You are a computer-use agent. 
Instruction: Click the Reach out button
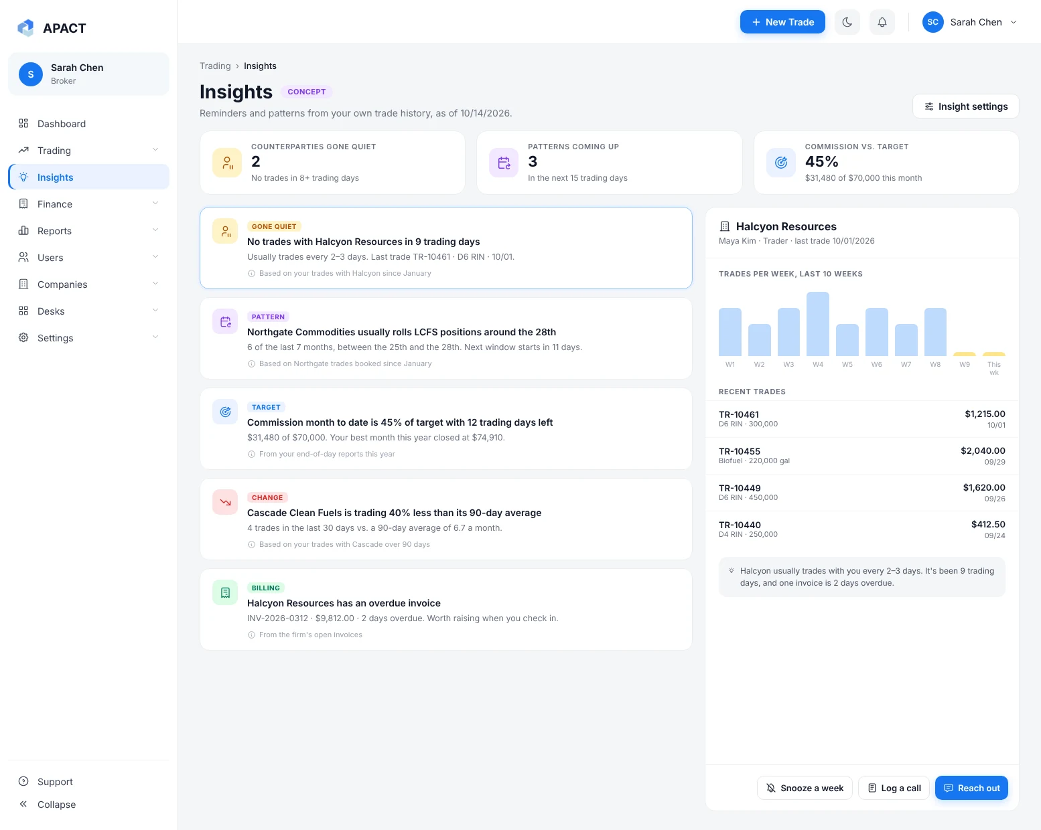tap(971, 788)
